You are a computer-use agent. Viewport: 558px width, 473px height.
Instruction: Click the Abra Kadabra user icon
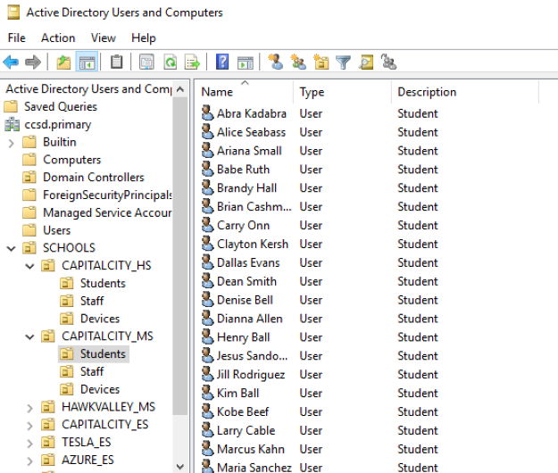207,113
